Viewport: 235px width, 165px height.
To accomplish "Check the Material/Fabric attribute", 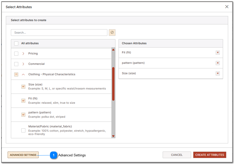I will [23, 130].
